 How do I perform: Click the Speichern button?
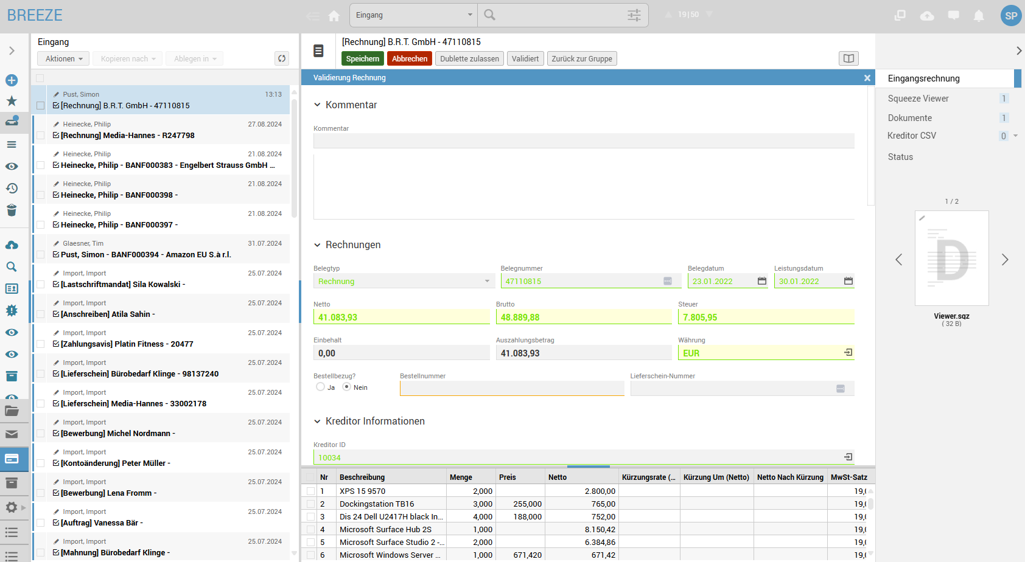tap(362, 58)
